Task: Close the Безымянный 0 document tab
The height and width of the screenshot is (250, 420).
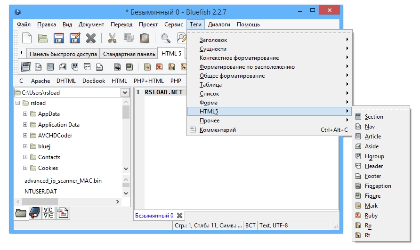Action: (180, 216)
